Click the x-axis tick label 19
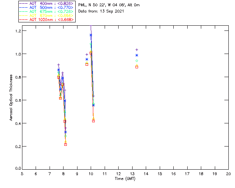 [x=215, y=174]
